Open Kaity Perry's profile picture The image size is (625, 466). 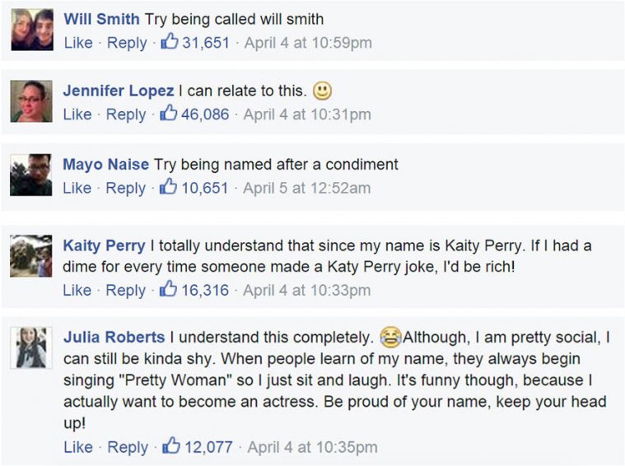pos(31,256)
